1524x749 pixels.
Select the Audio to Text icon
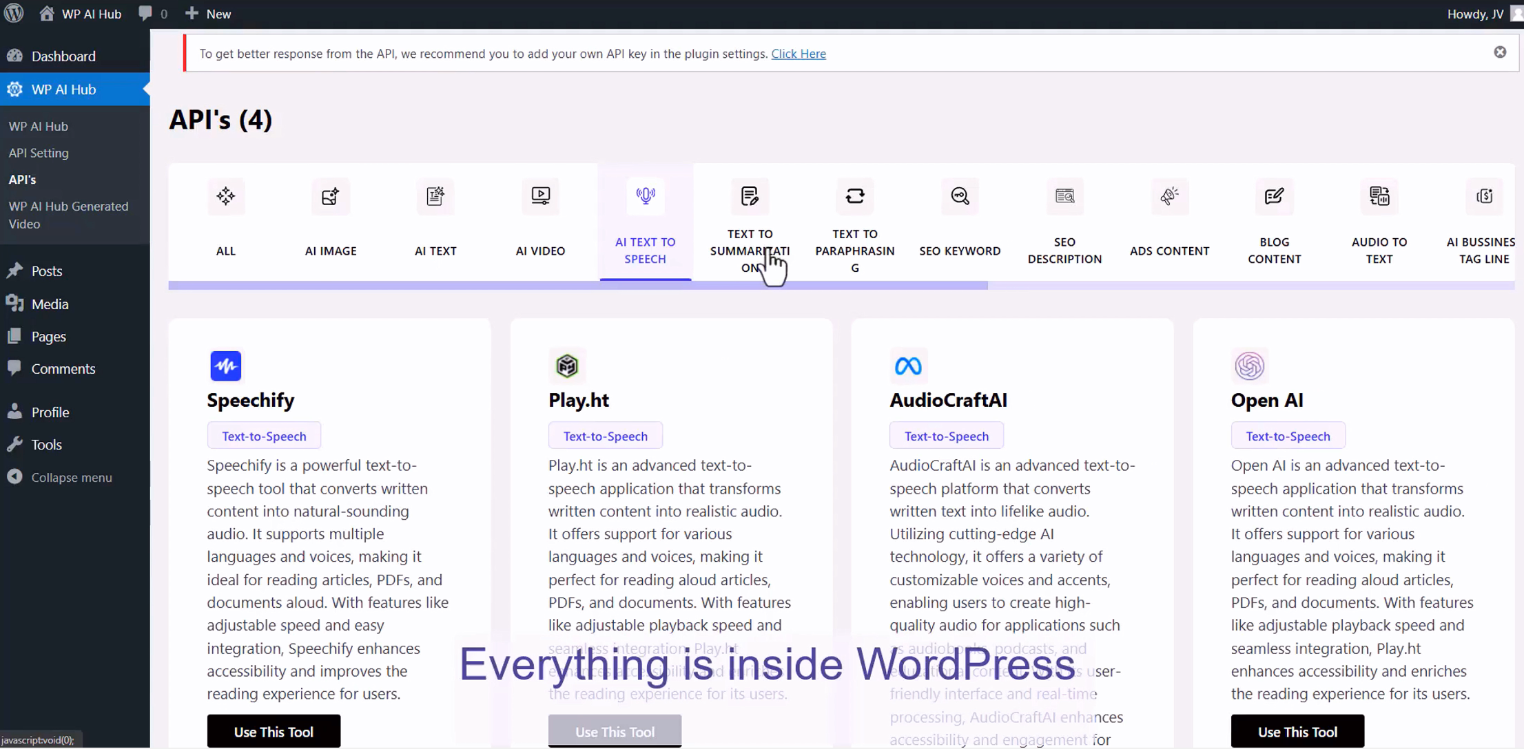[1379, 196]
